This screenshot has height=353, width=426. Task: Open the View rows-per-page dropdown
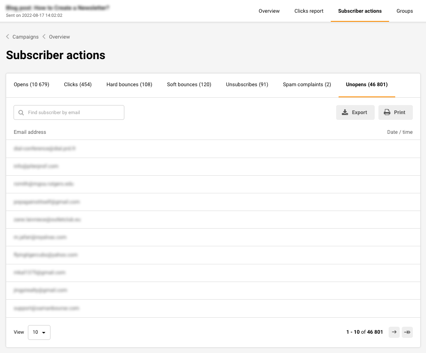(x=39, y=332)
